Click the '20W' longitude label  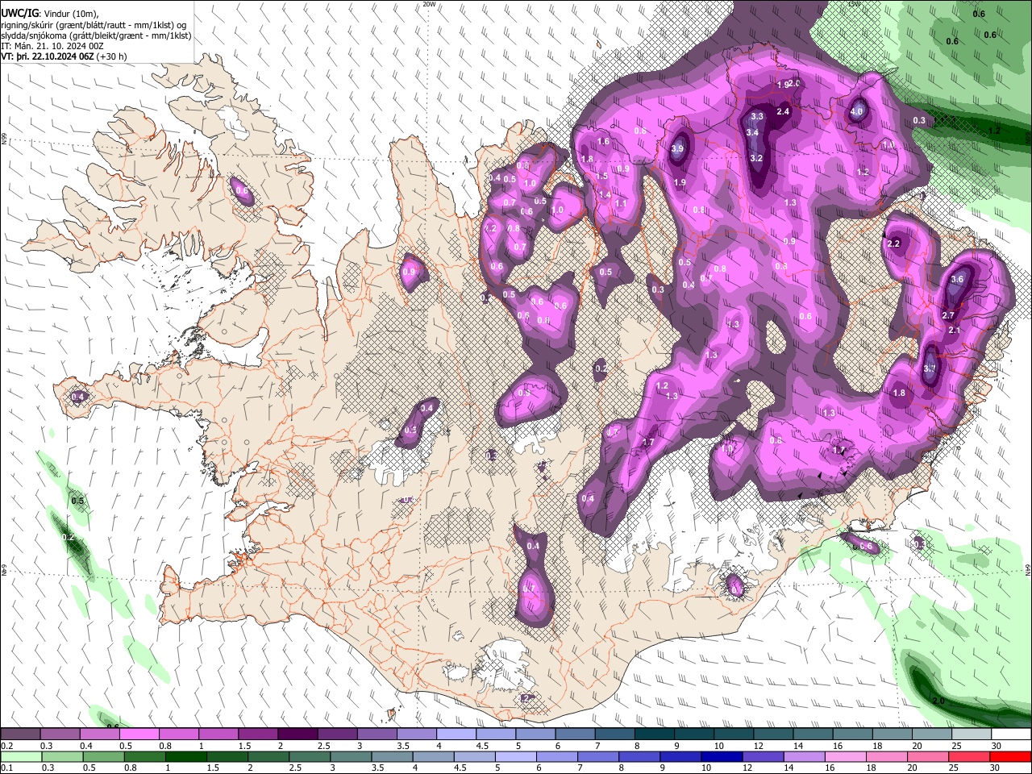(430, 4)
